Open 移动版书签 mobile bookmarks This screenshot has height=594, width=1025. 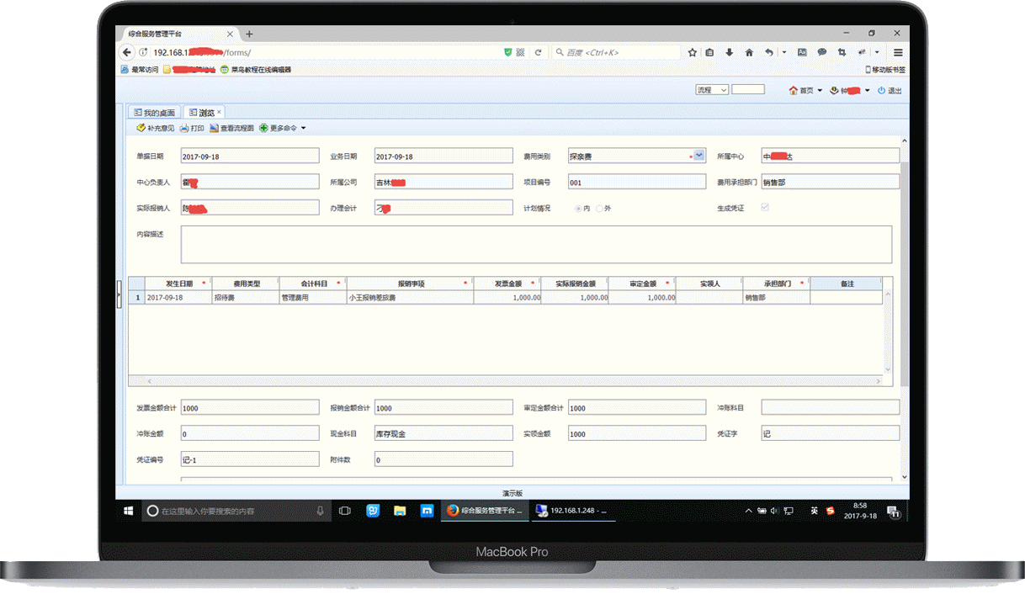[885, 70]
